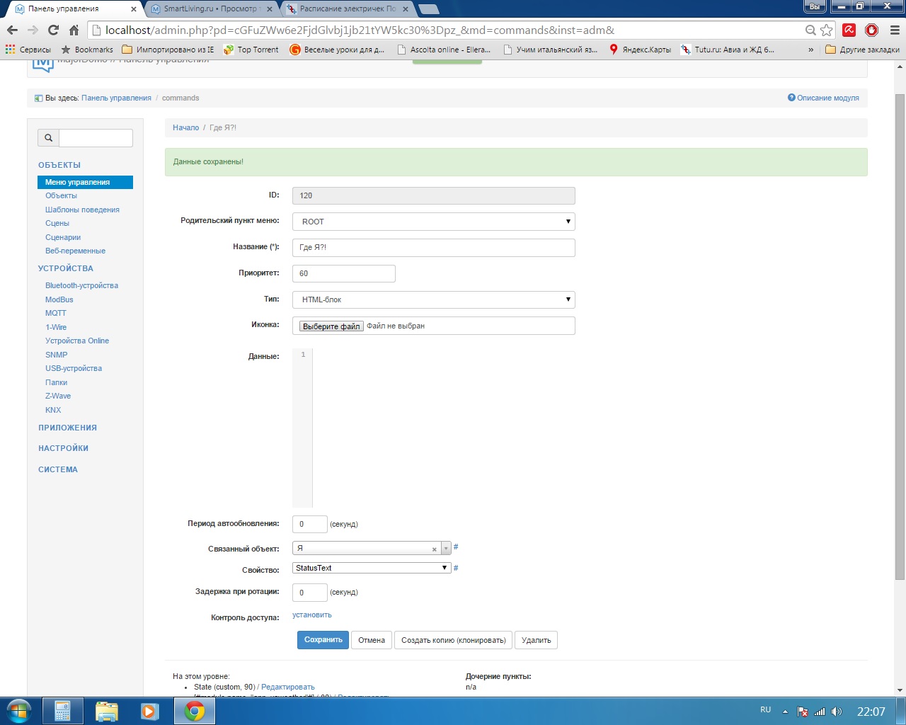Open the browser Home page icon

[74, 30]
